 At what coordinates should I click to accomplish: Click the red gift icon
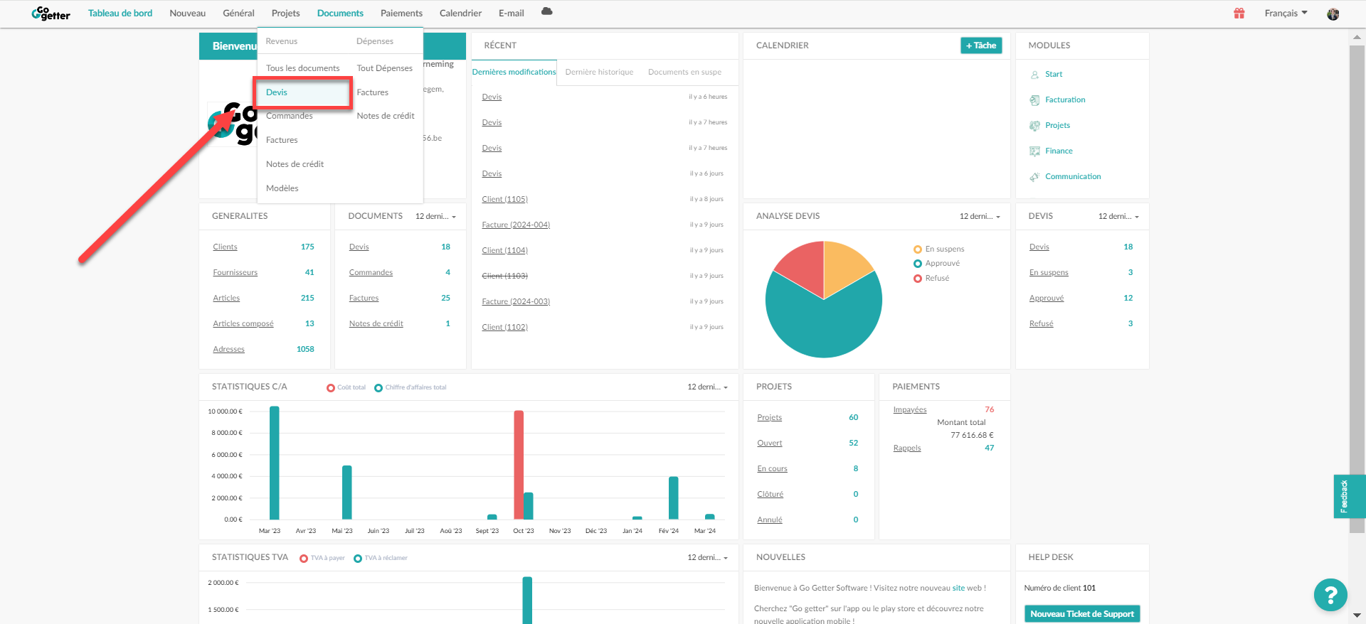tap(1239, 13)
